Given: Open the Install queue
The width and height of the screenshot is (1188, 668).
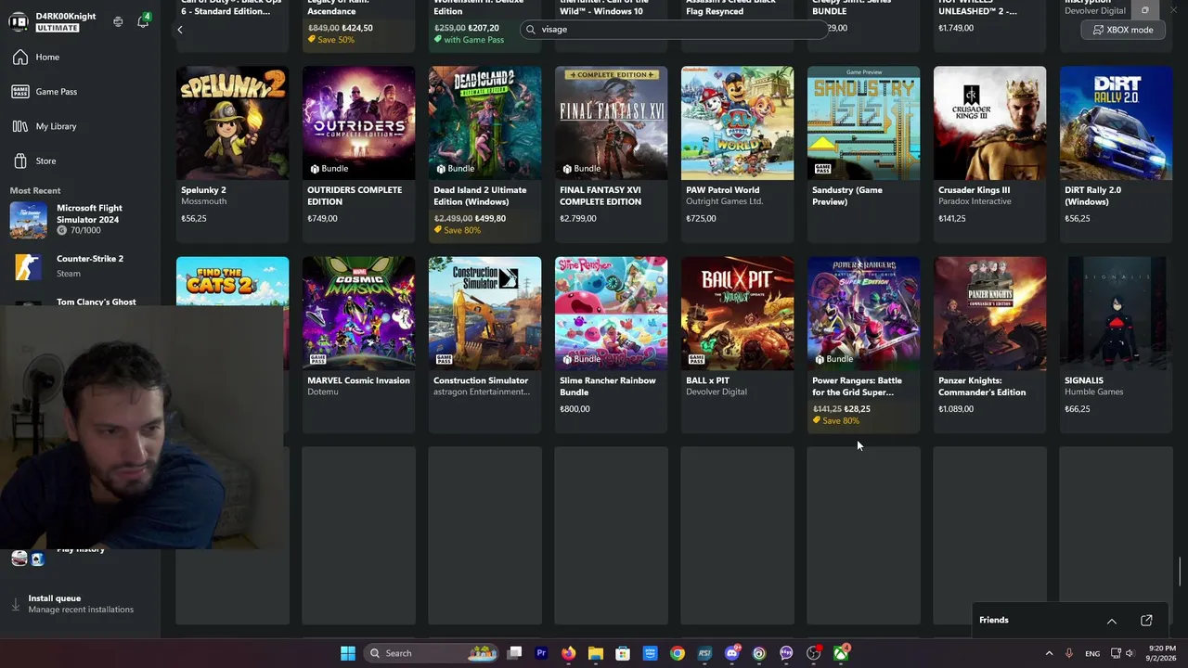Looking at the screenshot, I should [80, 604].
